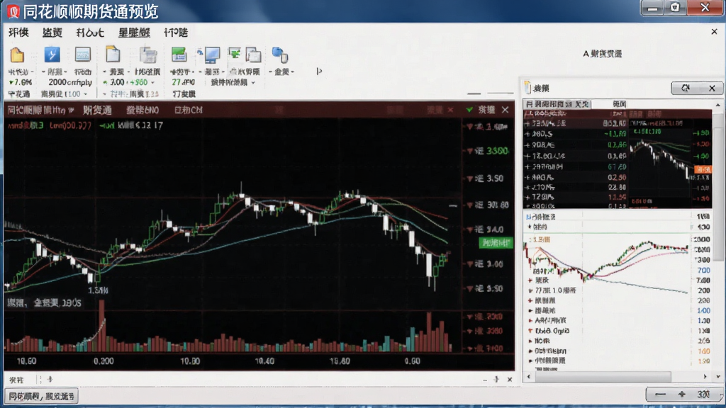Open the underlined menu in the menu bar
This screenshot has width=726, height=408.
tap(134, 33)
